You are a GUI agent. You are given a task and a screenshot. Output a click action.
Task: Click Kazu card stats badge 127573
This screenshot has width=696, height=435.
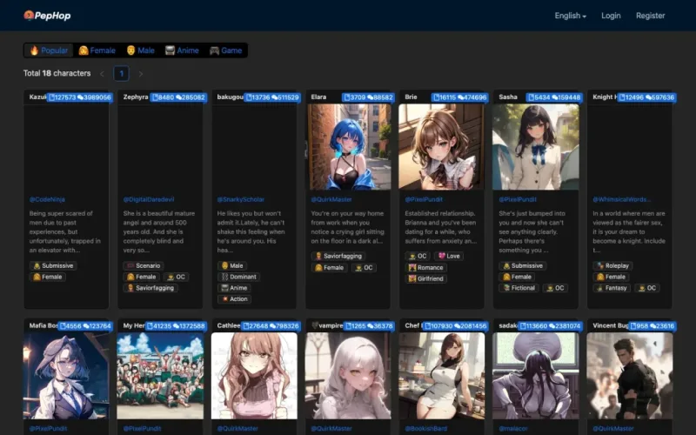pos(80,97)
